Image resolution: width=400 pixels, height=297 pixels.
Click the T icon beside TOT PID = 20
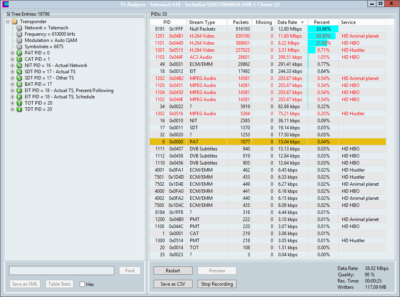(19, 103)
